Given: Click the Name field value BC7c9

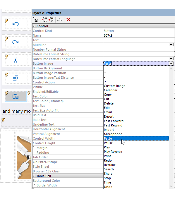Looking at the screenshot, I should pos(108,35).
